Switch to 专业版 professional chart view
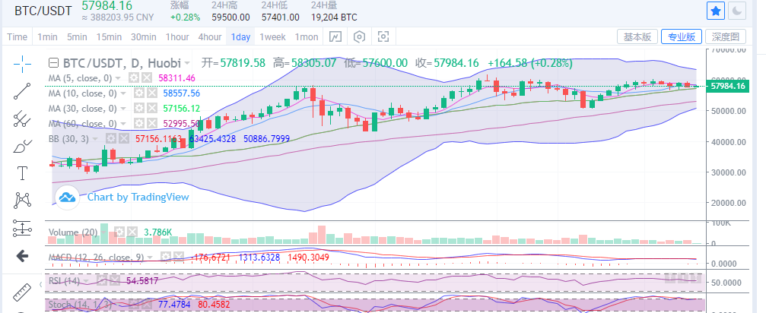 [x=682, y=36]
